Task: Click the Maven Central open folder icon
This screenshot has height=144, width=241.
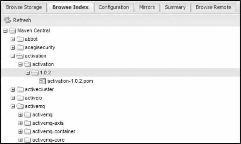Action: click(x=13, y=31)
